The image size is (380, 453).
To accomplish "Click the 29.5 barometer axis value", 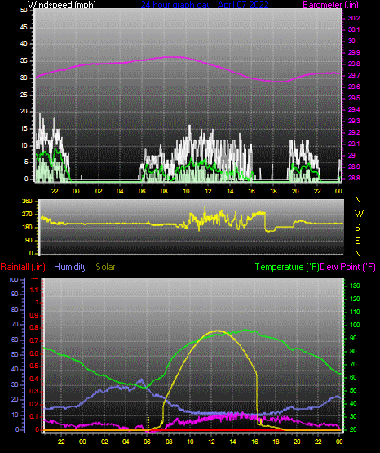I will coord(354,98).
